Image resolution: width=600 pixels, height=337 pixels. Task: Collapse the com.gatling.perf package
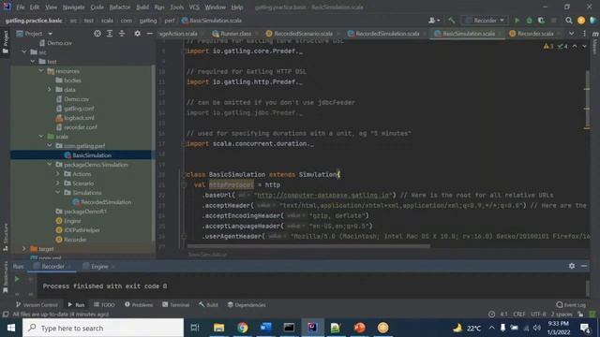[50, 146]
